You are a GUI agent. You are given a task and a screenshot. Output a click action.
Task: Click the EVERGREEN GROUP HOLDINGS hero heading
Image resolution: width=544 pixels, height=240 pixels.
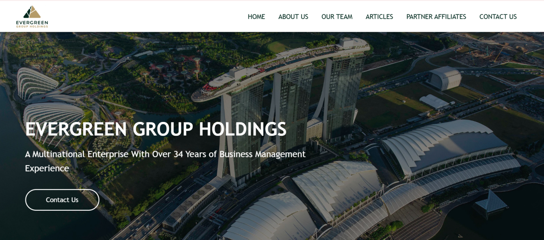pyautogui.click(x=156, y=129)
